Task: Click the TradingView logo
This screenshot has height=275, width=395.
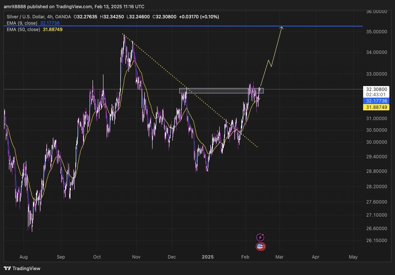Action: pos(22,269)
